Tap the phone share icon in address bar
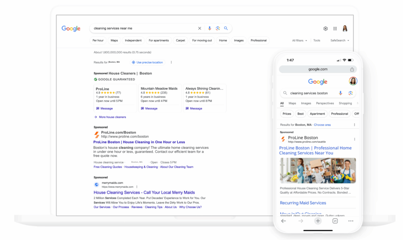Screen dimensions: 403x240 (352, 69)
